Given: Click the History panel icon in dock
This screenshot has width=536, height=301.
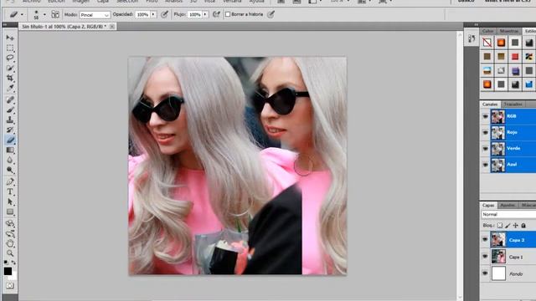Looking at the screenshot, I should 472,38.
